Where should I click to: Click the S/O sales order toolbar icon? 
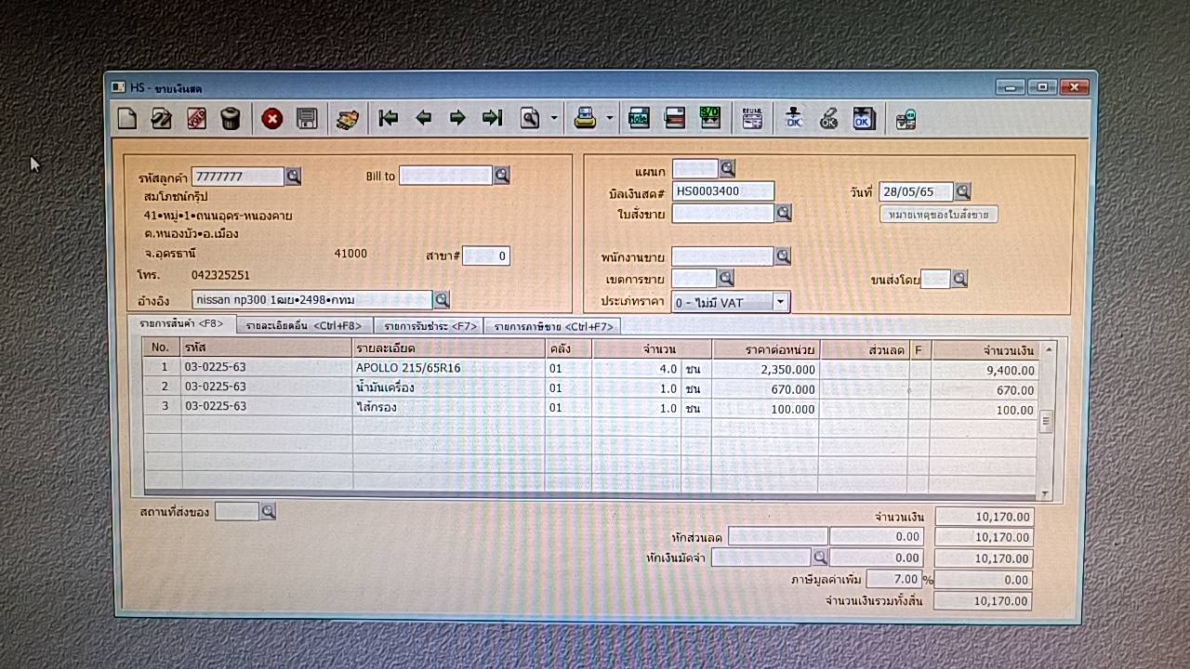point(710,118)
